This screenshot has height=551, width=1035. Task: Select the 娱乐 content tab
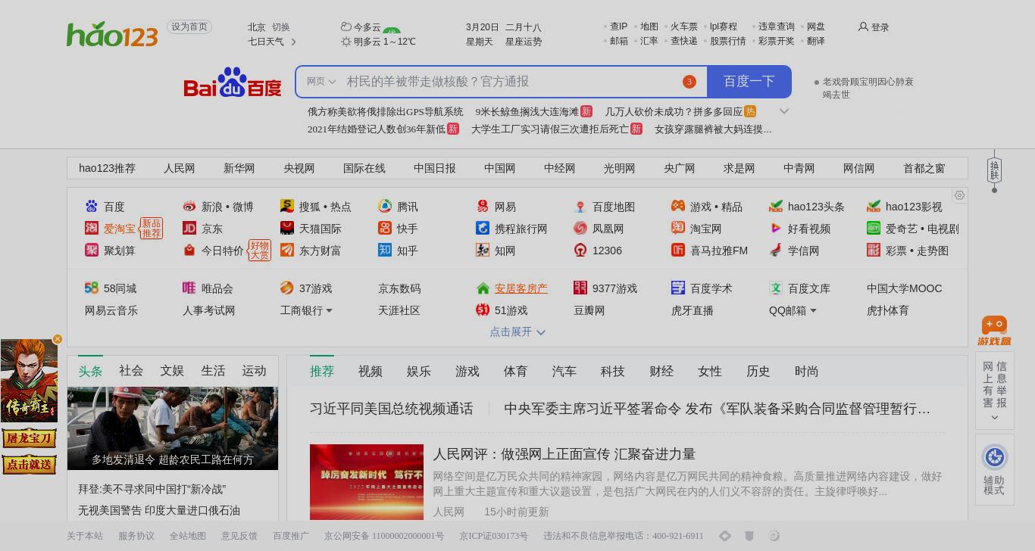tap(419, 371)
